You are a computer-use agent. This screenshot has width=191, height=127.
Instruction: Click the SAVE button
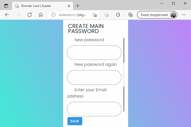coord(75,121)
